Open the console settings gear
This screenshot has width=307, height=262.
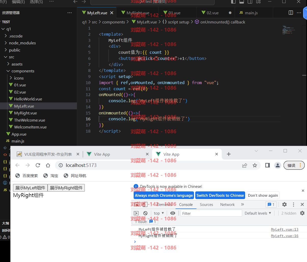(302, 213)
